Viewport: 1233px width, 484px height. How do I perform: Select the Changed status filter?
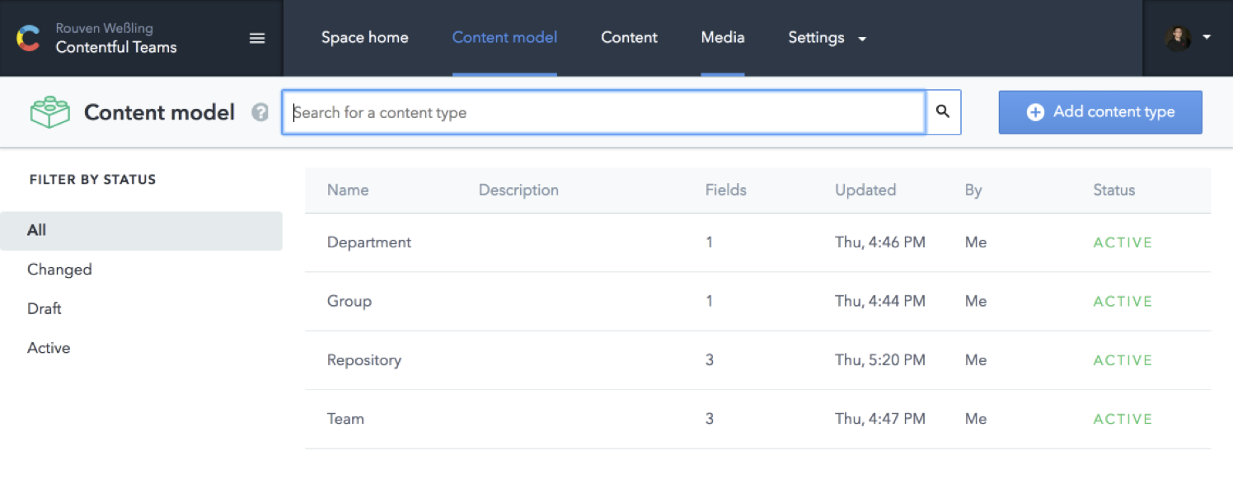[x=59, y=269]
